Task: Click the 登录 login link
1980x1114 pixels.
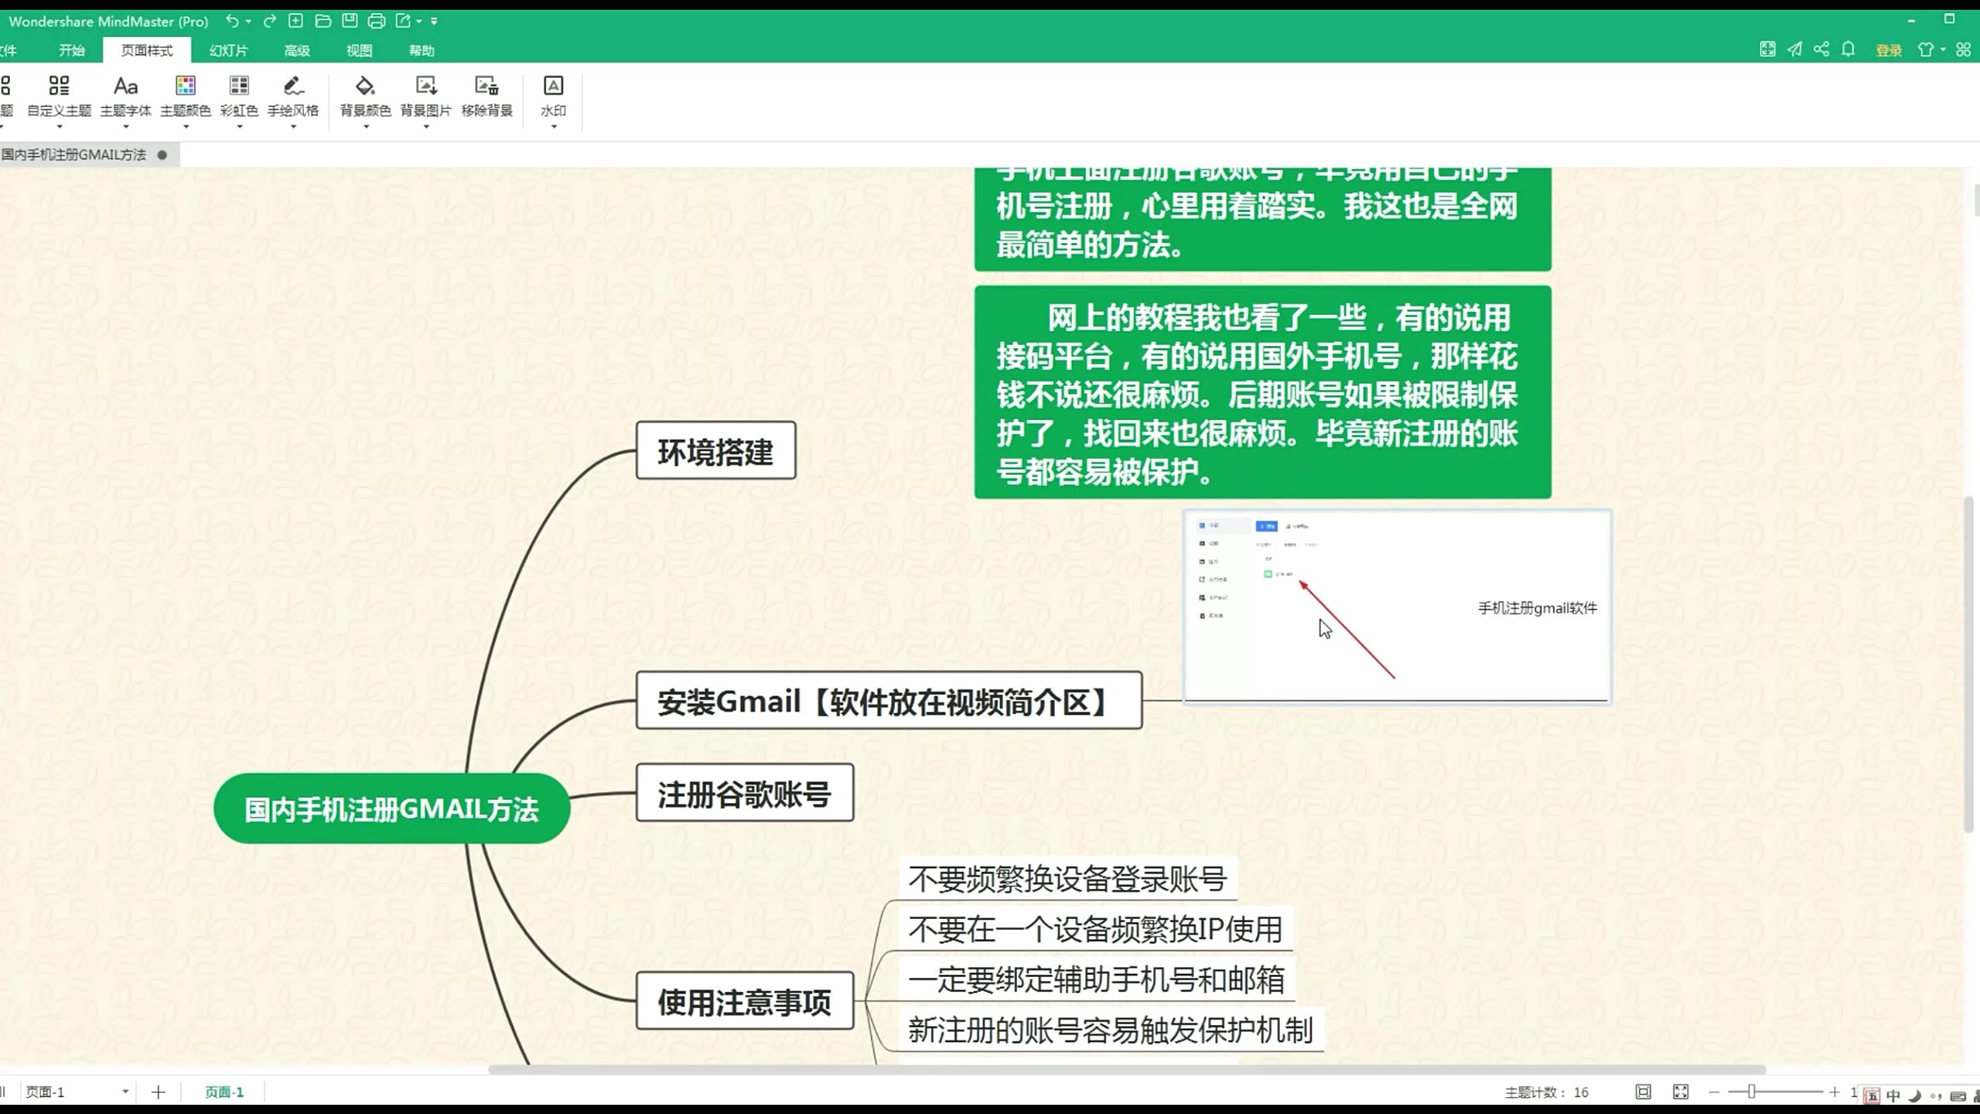Action: click(1889, 50)
